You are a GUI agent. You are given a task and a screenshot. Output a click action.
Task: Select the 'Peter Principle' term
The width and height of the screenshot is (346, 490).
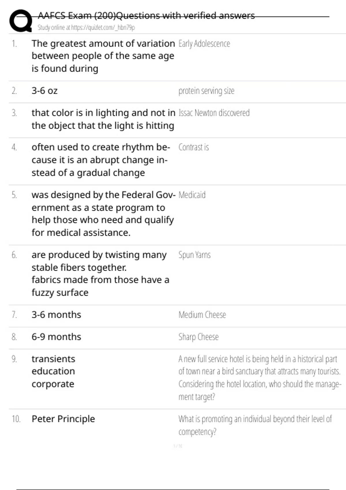[63, 419]
